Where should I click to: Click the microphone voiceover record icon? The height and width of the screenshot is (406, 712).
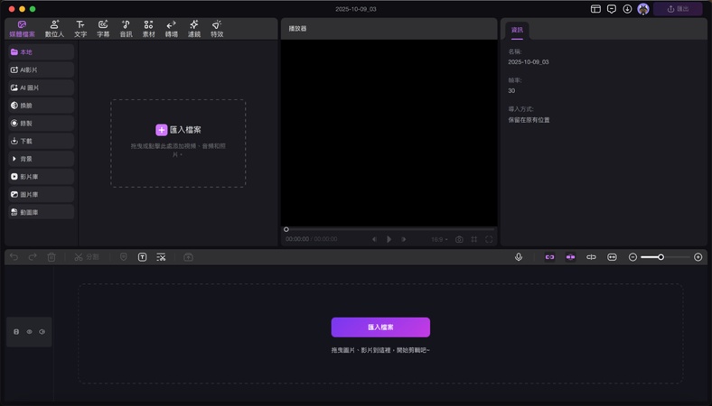click(x=519, y=257)
